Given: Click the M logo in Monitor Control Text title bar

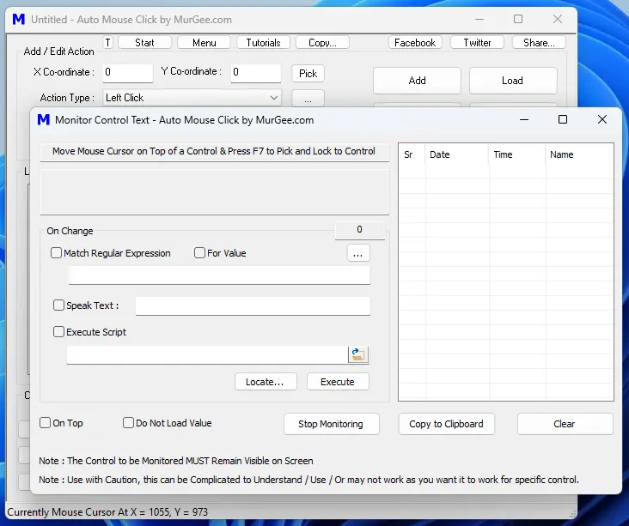Looking at the screenshot, I should (x=43, y=120).
